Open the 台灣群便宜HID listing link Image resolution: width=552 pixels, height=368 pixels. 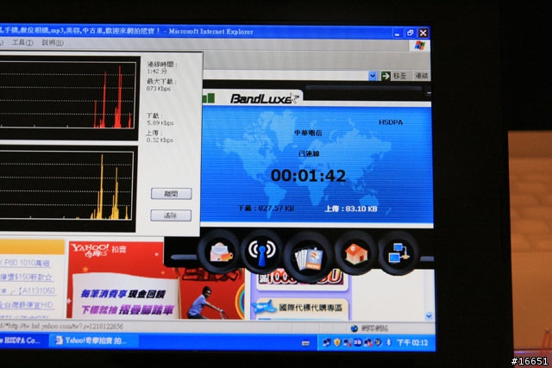(27, 305)
